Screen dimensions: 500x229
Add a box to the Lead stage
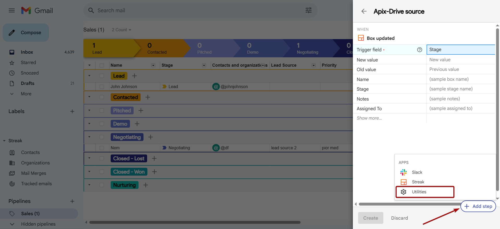[x=134, y=76]
